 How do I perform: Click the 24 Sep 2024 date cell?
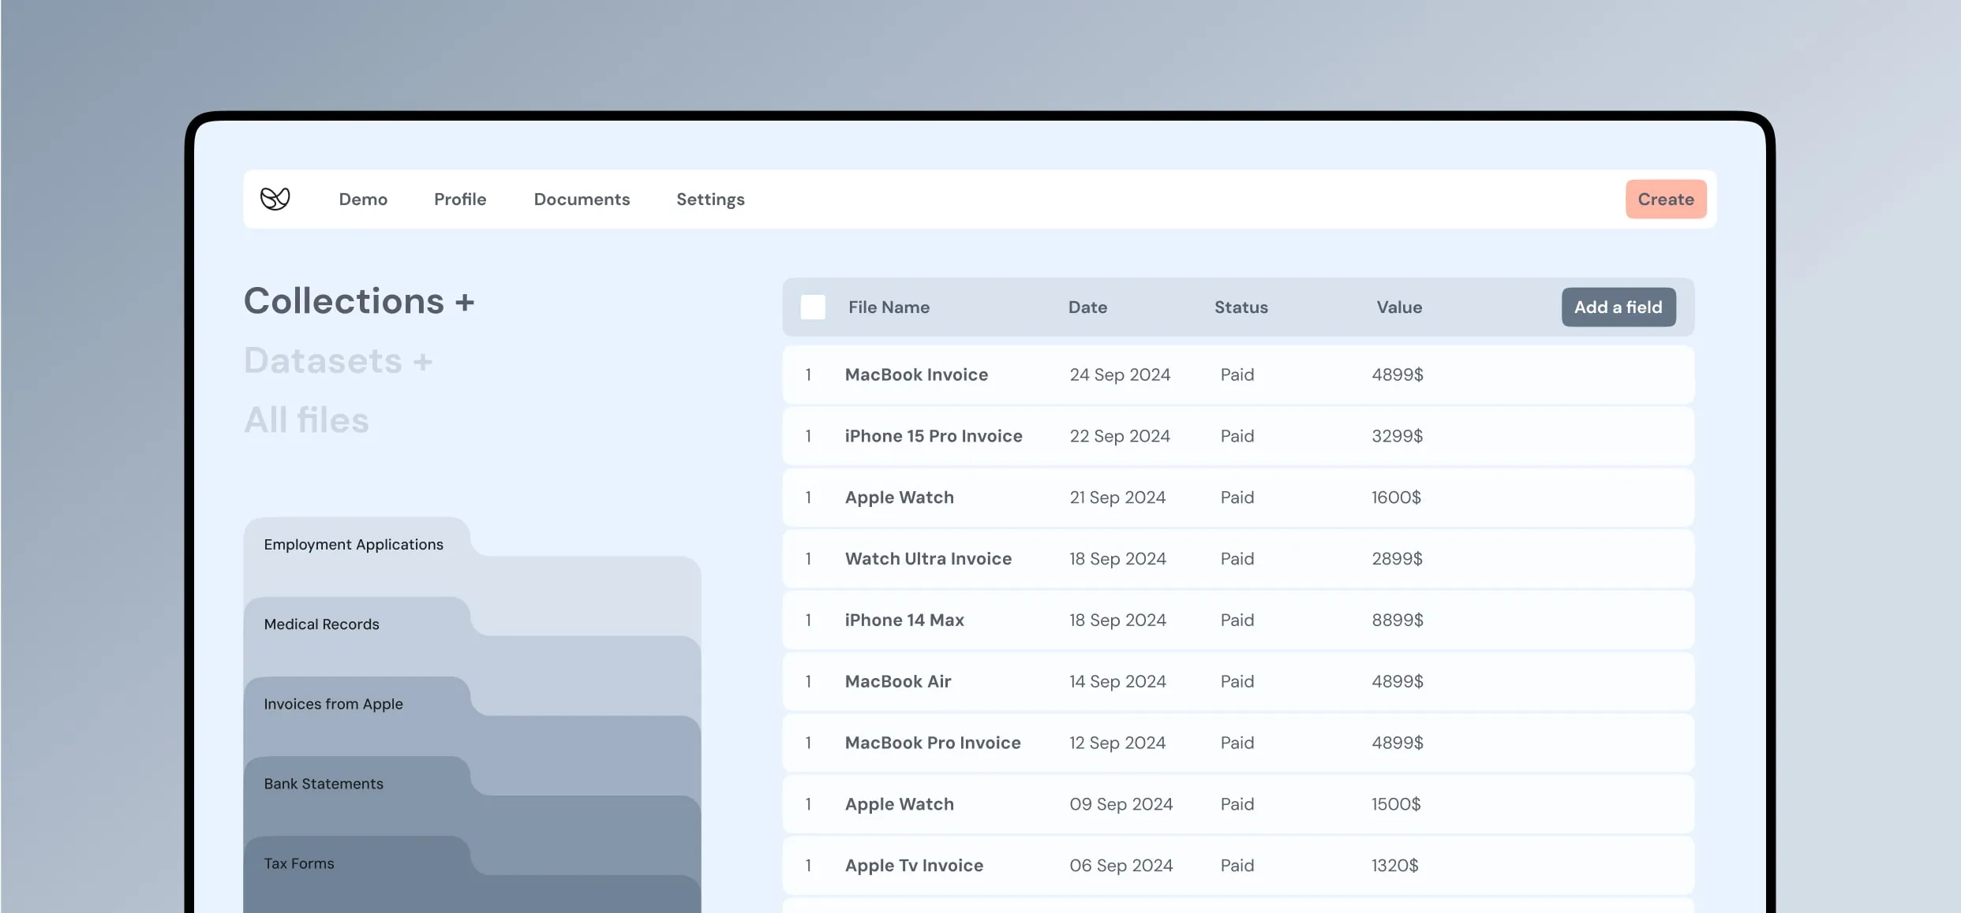pos(1120,375)
